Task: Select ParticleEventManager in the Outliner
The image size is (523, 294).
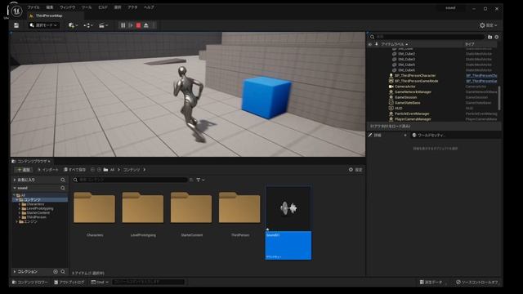Action: (412, 114)
